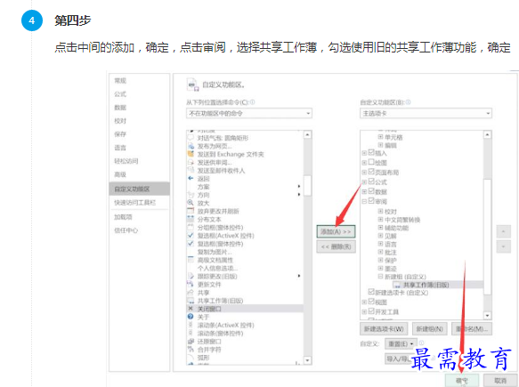The width and height of the screenshot is (519, 387).
Task: Click the 对话气泡: 圆角矩形 icon
Action: tap(191, 138)
